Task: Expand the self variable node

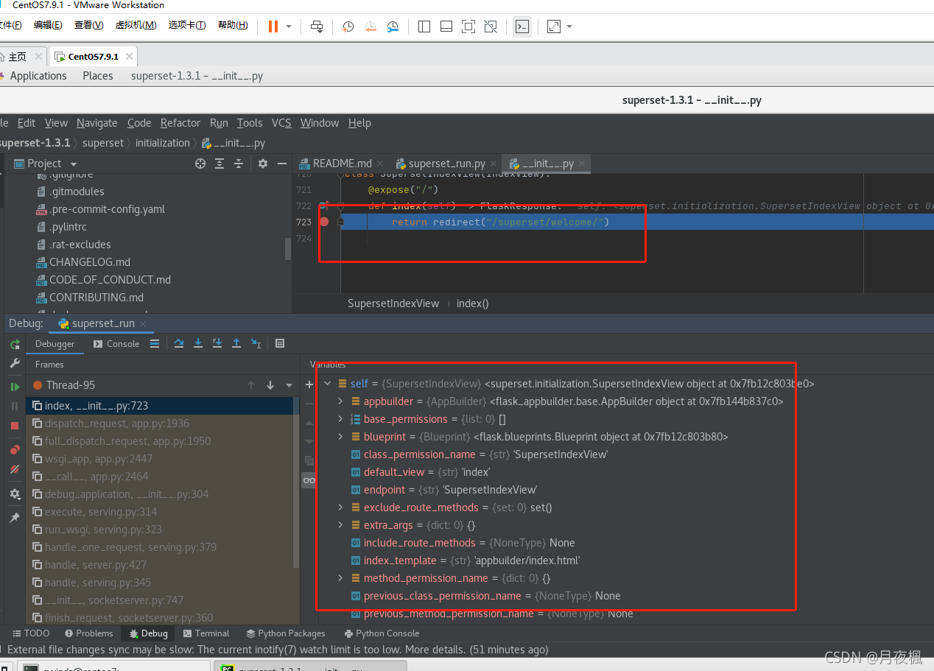Action: tap(328, 384)
